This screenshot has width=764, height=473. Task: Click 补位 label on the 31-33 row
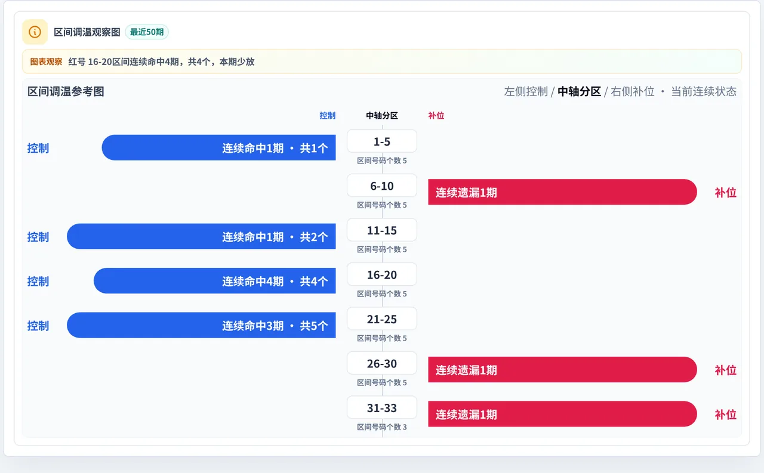coord(726,415)
